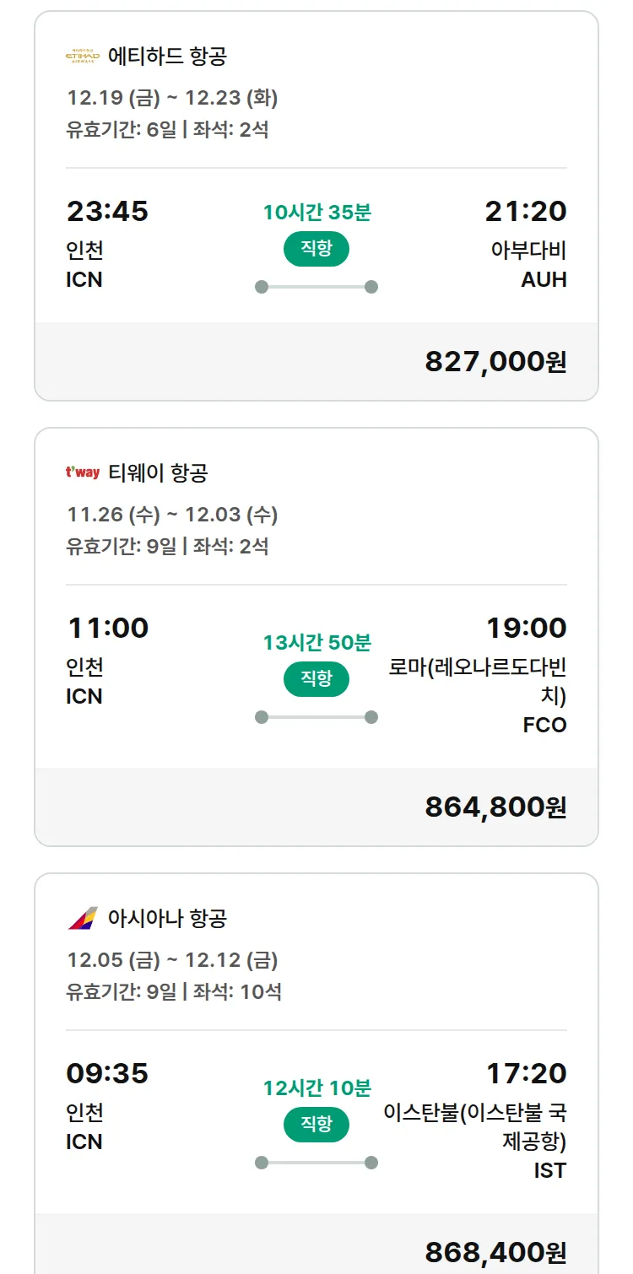Open the 티웨이 항공 airline name

(x=158, y=472)
